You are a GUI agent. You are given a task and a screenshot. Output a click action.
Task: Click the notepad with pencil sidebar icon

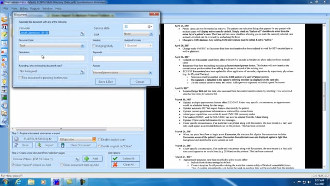[x=4, y=35]
